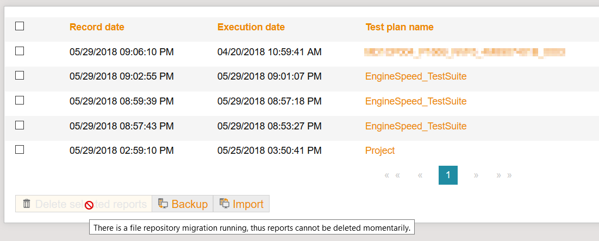Image resolution: width=599 pixels, height=241 pixels.
Task: Jump to last page of reports
Action: coord(504,175)
